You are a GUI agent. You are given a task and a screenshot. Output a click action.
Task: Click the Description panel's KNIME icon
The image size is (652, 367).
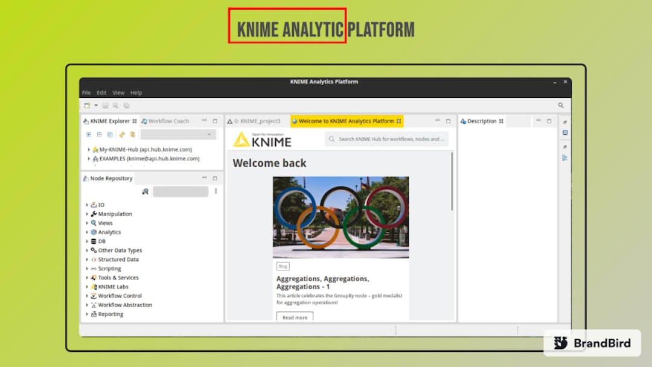coord(462,121)
